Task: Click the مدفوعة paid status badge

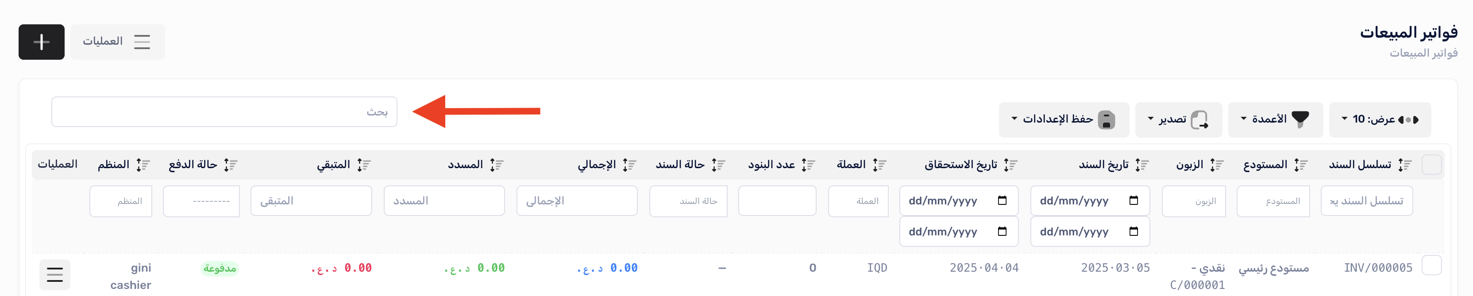Action: [x=220, y=269]
